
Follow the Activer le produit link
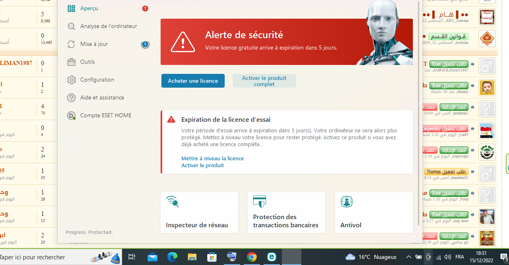pos(202,165)
